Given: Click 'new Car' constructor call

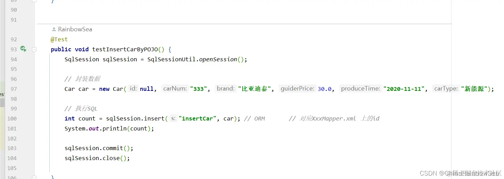Looking at the screenshot, I should tap(111, 89).
